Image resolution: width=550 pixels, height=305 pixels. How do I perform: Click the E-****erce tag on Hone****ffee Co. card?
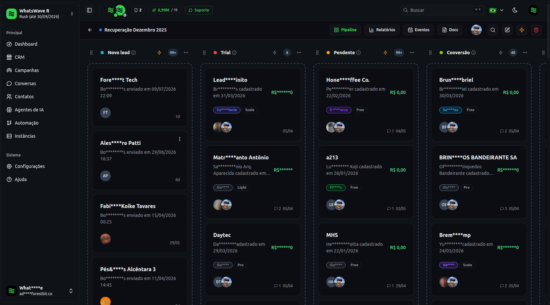[x=339, y=110]
